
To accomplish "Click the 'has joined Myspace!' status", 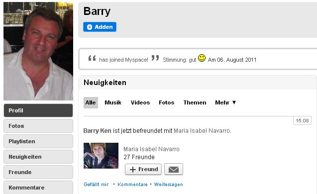I will tap(123, 60).
